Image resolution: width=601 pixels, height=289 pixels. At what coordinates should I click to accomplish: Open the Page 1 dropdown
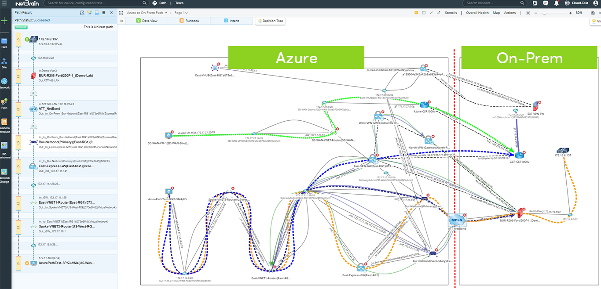181,13
